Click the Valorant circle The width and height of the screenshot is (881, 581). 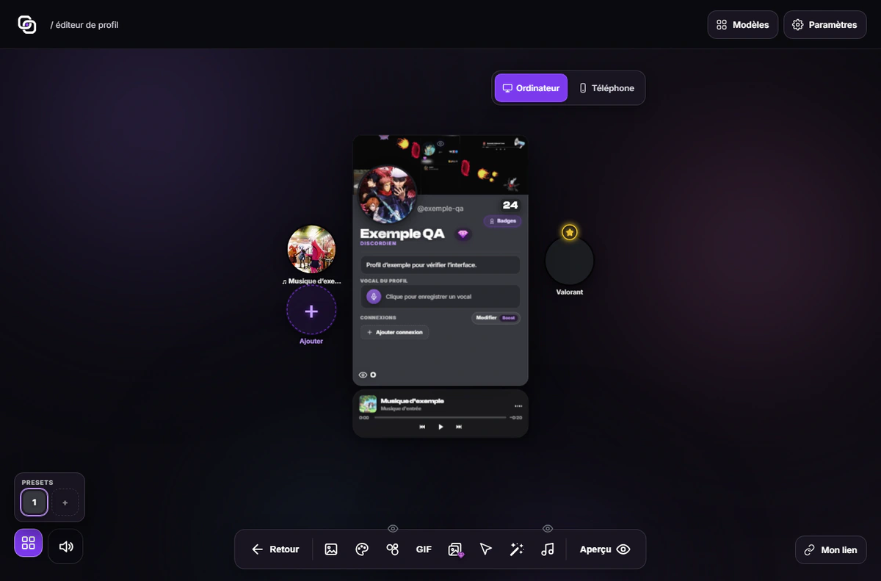click(x=570, y=261)
